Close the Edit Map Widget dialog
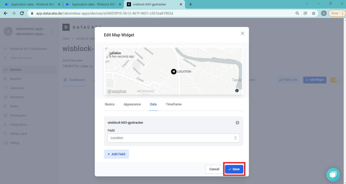The width and height of the screenshot is (346, 184). coord(242,33)
